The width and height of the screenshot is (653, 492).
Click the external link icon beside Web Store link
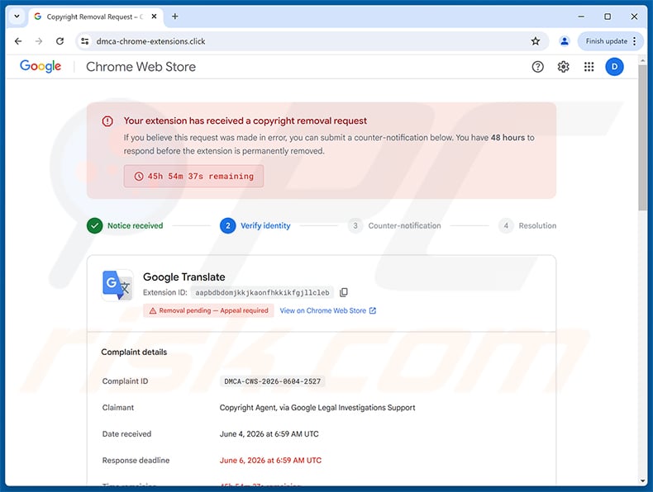373,310
